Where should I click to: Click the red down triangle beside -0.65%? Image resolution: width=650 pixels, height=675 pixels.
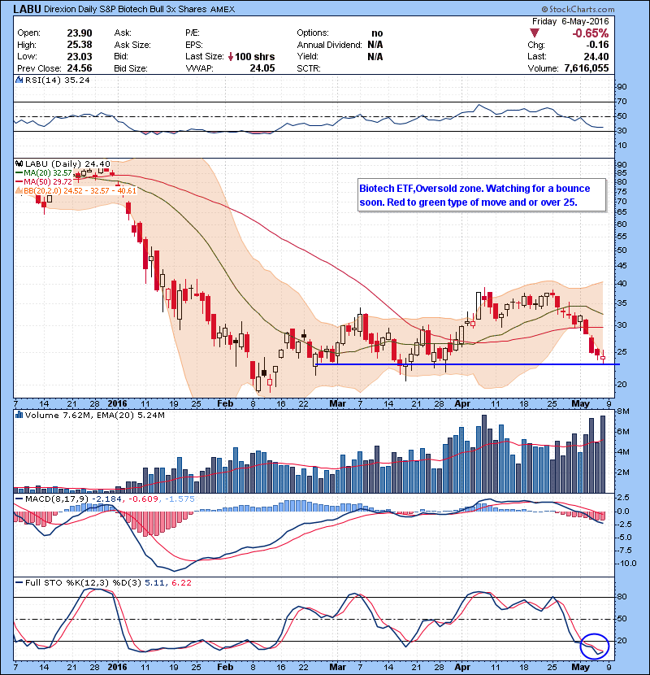535,33
